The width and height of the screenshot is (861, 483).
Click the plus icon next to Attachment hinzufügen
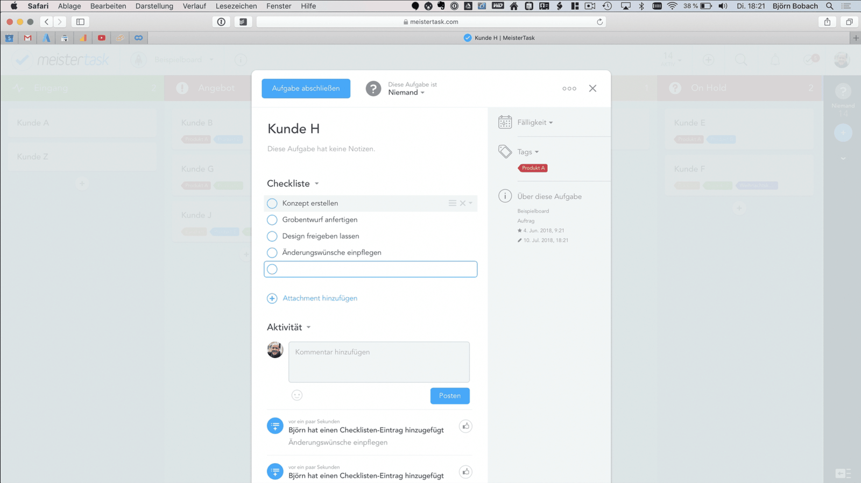272,299
